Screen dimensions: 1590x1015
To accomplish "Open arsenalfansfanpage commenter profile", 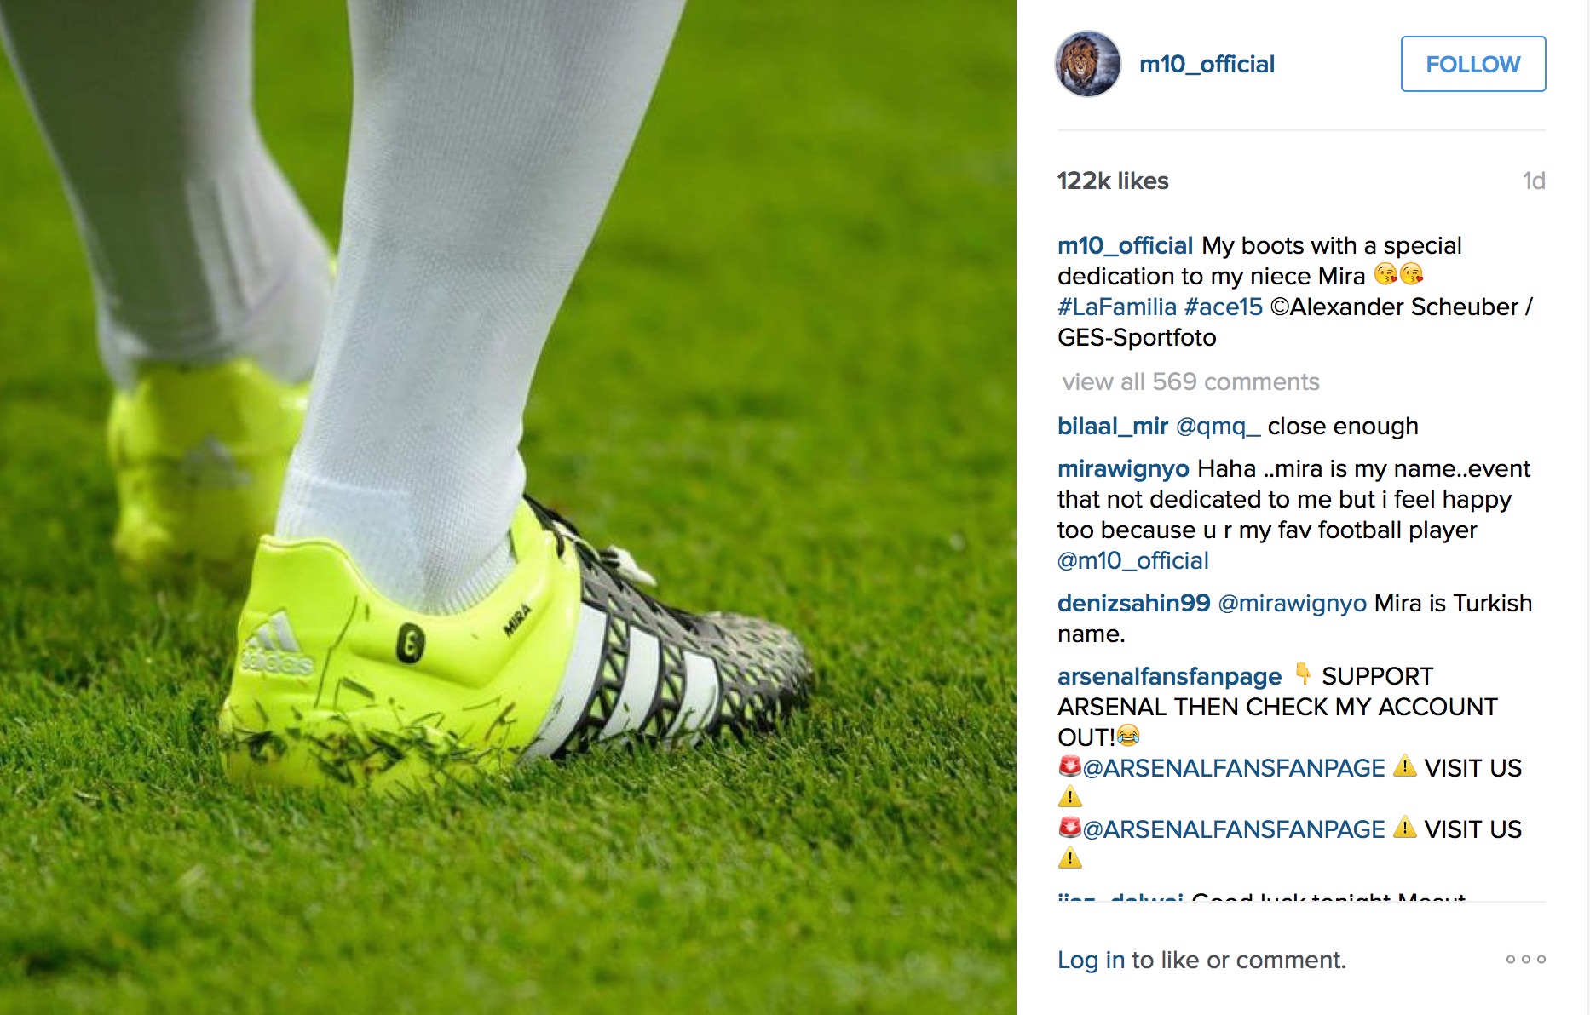I will (x=1169, y=676).
